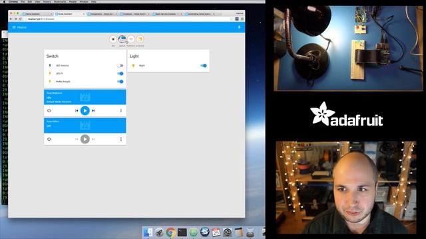
Task: Open the Help menu
Action: (x=93, y=1)
